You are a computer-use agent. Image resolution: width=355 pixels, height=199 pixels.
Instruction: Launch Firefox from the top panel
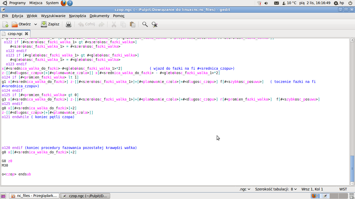[64, 3]
